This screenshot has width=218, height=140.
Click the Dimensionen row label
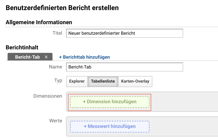[x=48, y=96]
